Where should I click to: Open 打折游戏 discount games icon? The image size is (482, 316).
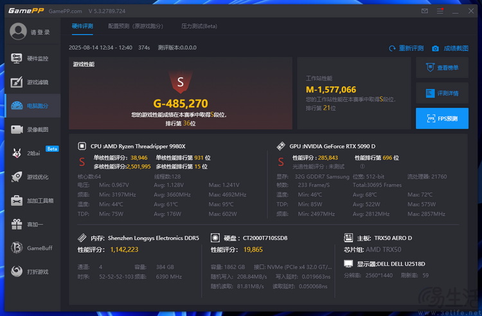coord(17,272)
